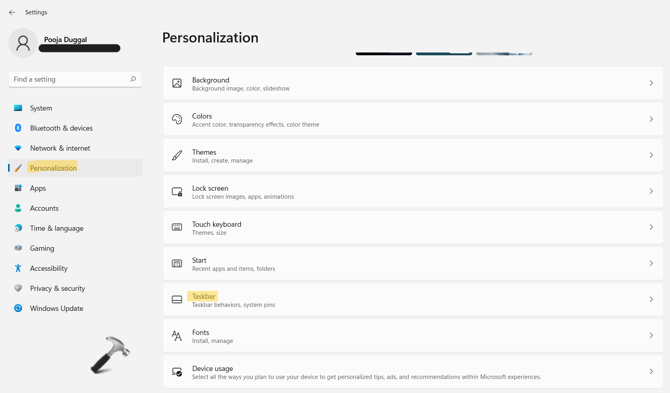Open Taskbar settings via its chevron
670x393 pixels.
[x=651, y=299]
